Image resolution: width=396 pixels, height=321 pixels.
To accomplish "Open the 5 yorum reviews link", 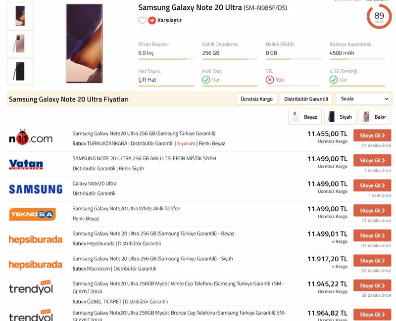I will click(x=186, y=143).
